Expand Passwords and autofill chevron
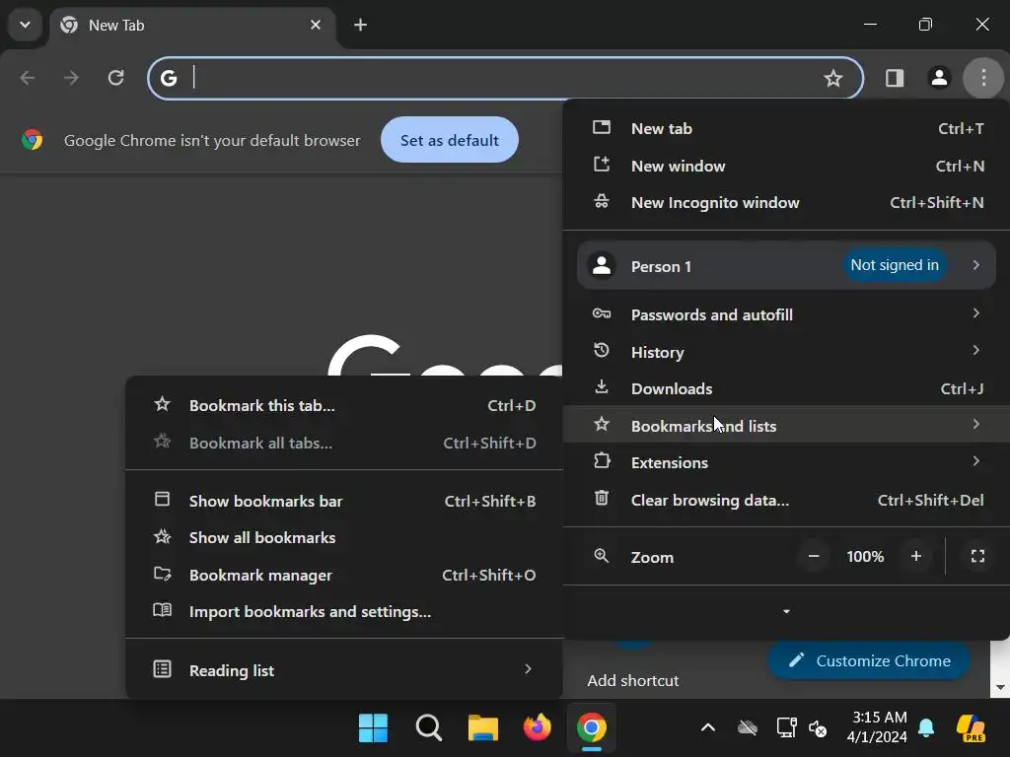Image resolution: width=1010 pixels, height=757 pixels. [975, 312]
